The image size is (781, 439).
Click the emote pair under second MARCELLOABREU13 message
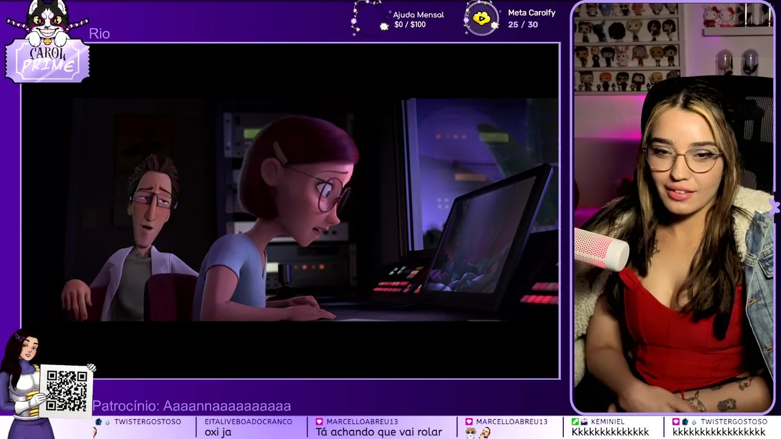478,432
